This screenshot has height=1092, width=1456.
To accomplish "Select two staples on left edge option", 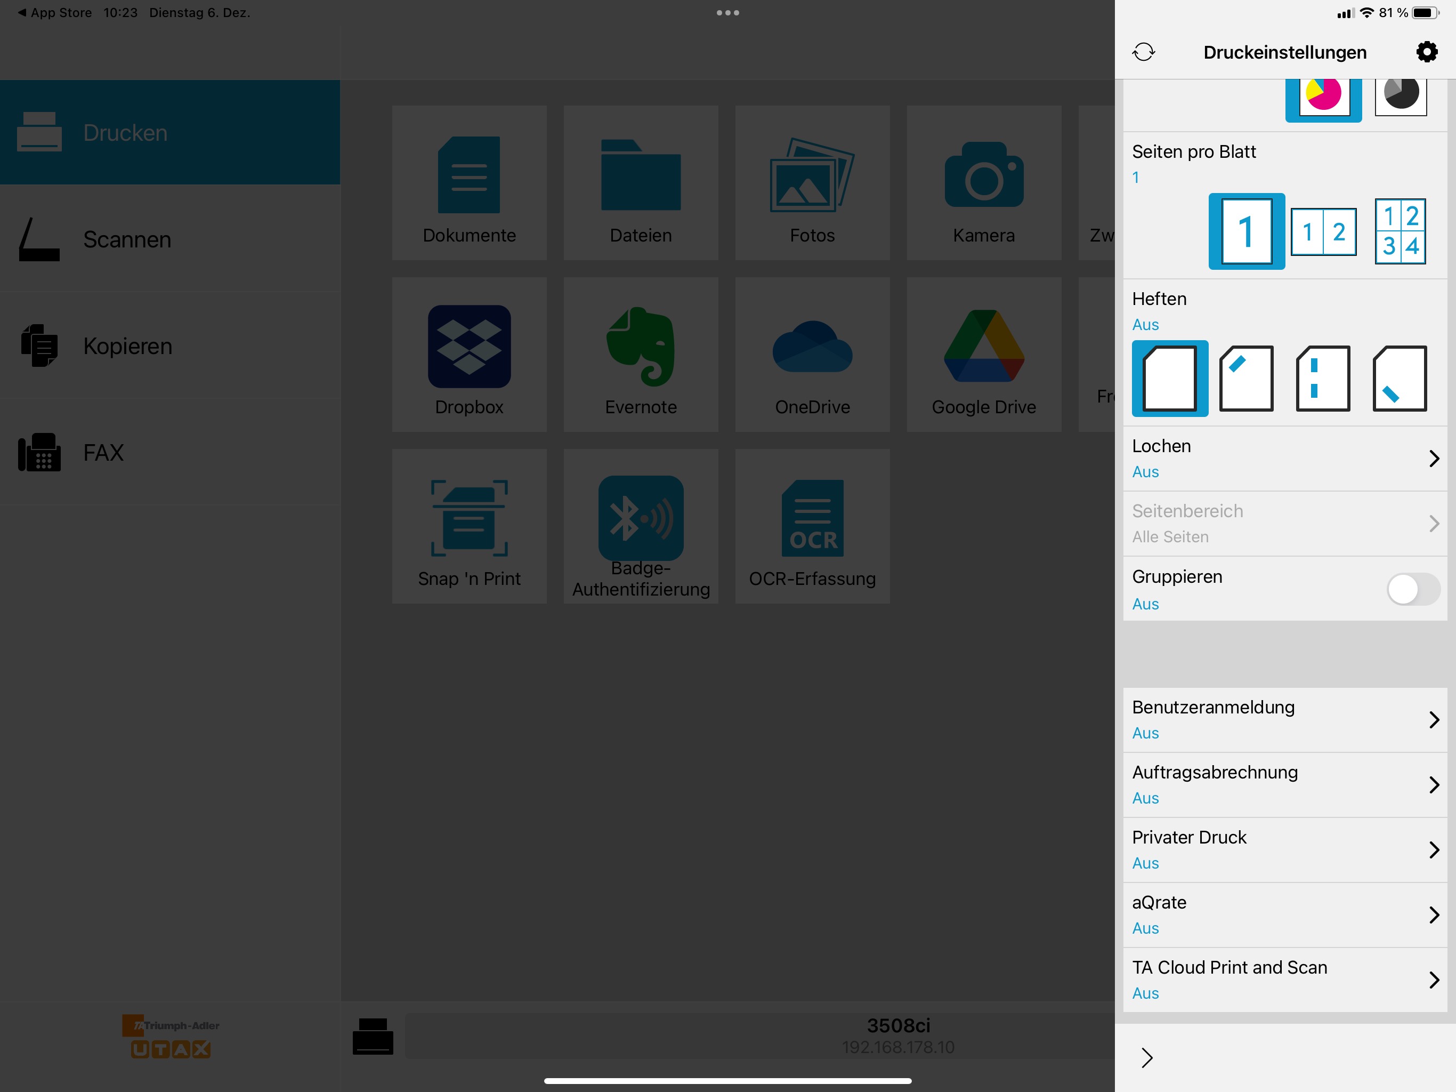I will click(x=1323, y=378).
